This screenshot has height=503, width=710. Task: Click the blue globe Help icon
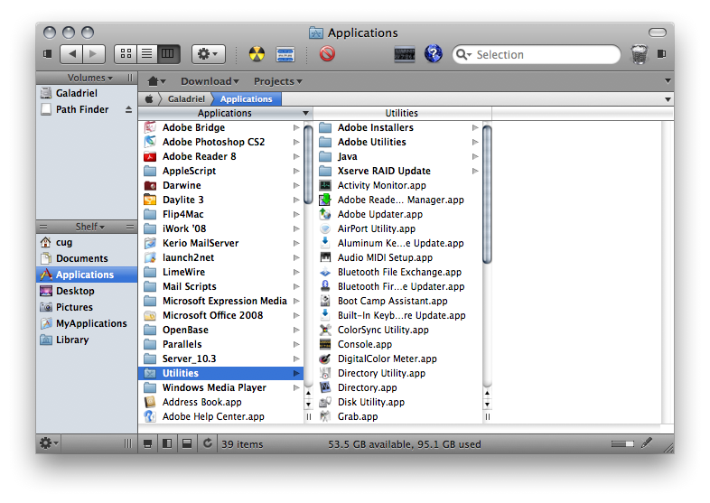434,54
